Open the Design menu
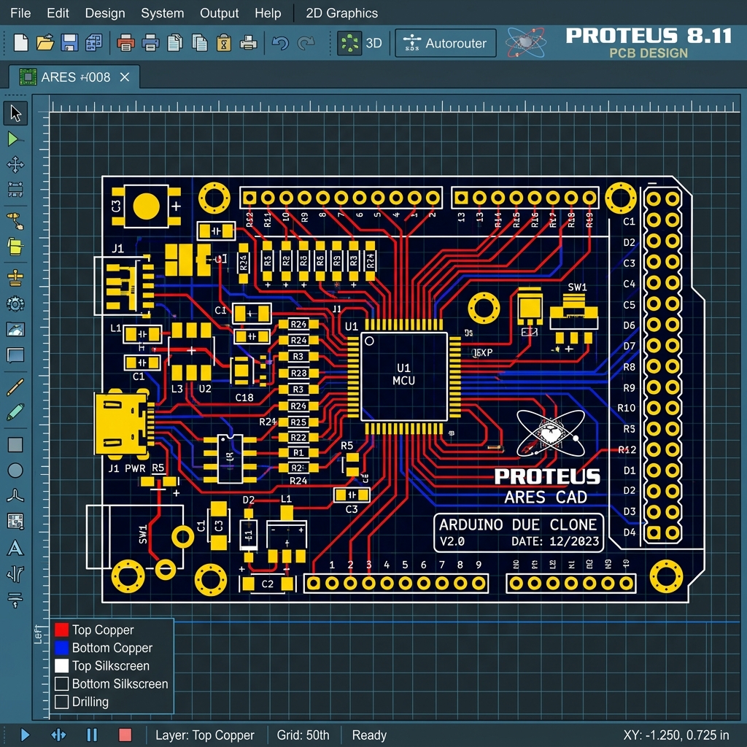This screenshot has width=747, height=747. coord(105,13)
